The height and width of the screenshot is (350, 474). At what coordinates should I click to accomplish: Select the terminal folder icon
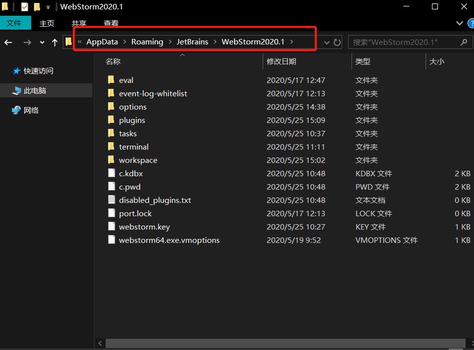(x=111, y=147)
